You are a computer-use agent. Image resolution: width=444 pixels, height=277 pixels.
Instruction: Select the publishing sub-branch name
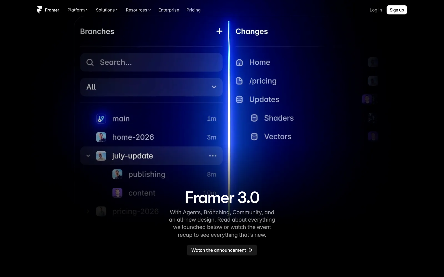point(147,175)
